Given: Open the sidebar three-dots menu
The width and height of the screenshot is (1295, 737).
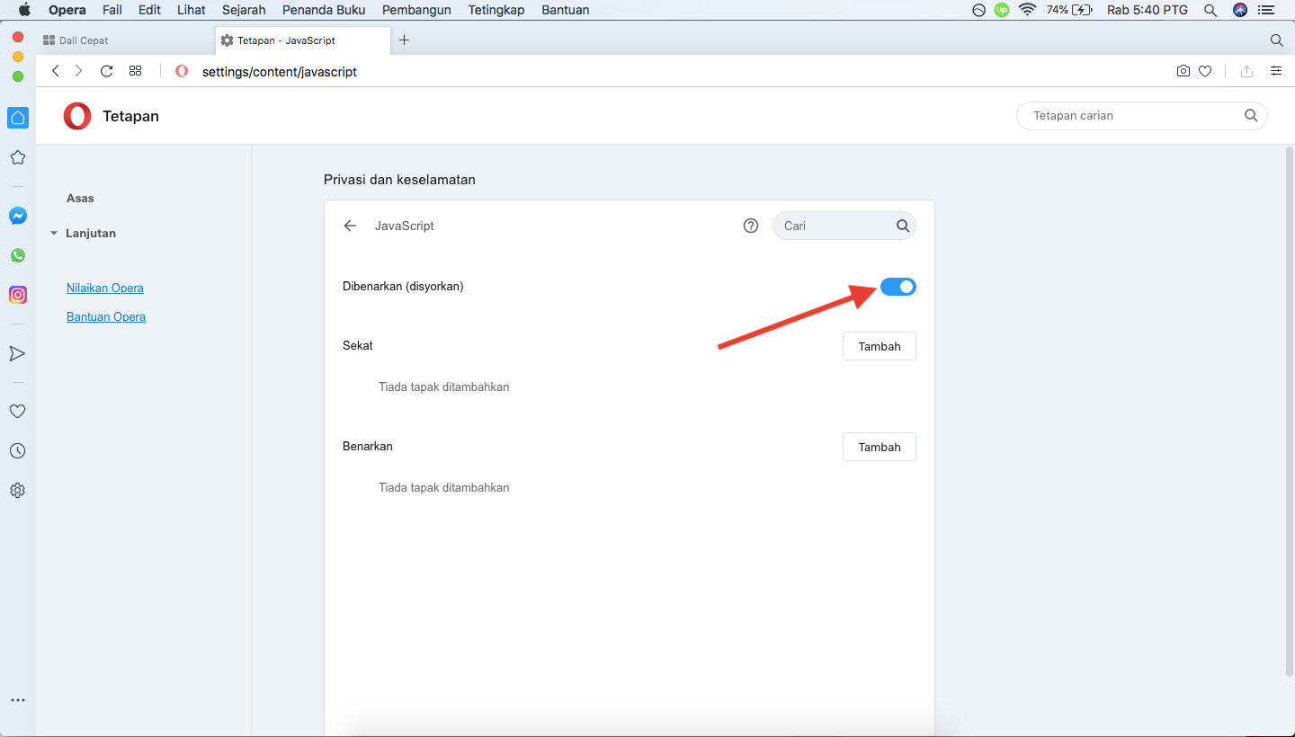Looking at the screenshot, I should (17, 700).
